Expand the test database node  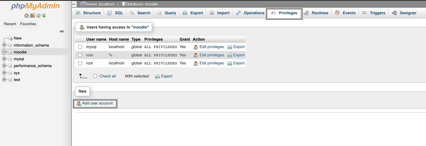click(x=4, y=80)
